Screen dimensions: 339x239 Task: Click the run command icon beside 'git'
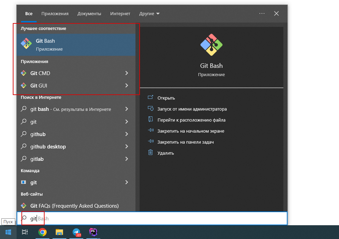23,182
